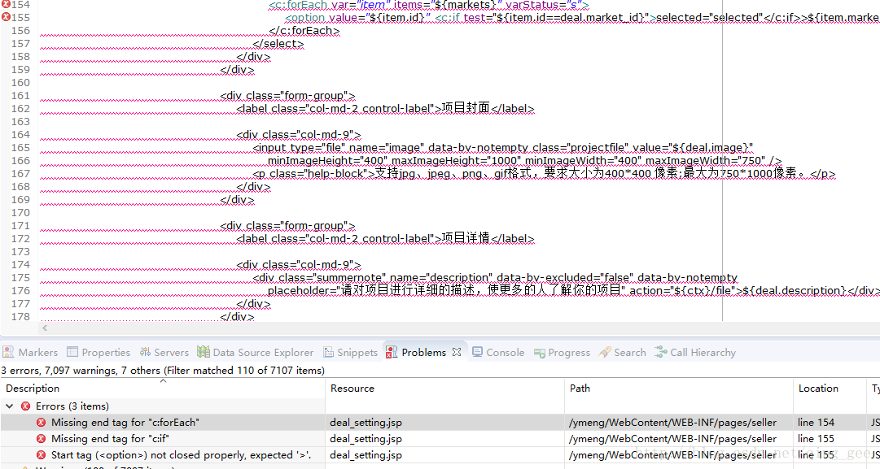Place cursor on help-block paragraph line 167
The height and width of the screenshot is (469, 880).
[544, 173]
